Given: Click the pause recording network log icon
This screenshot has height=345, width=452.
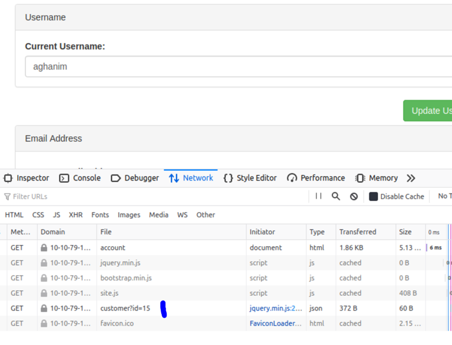Looking at the screenshot, I should point(318,196).
